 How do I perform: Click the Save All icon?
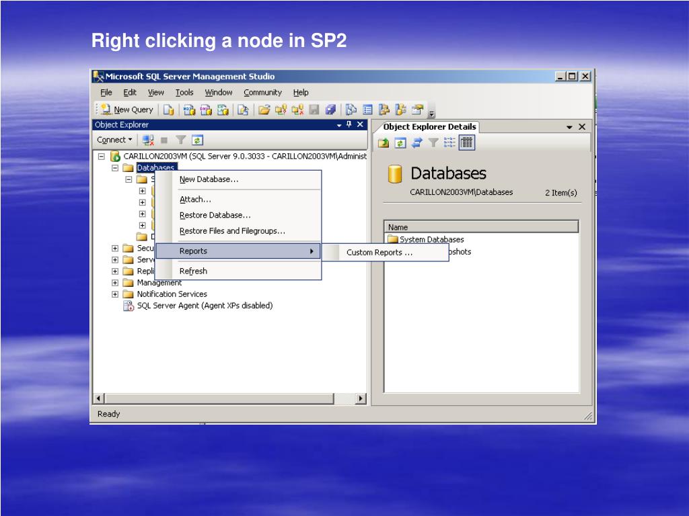point(330,110)
